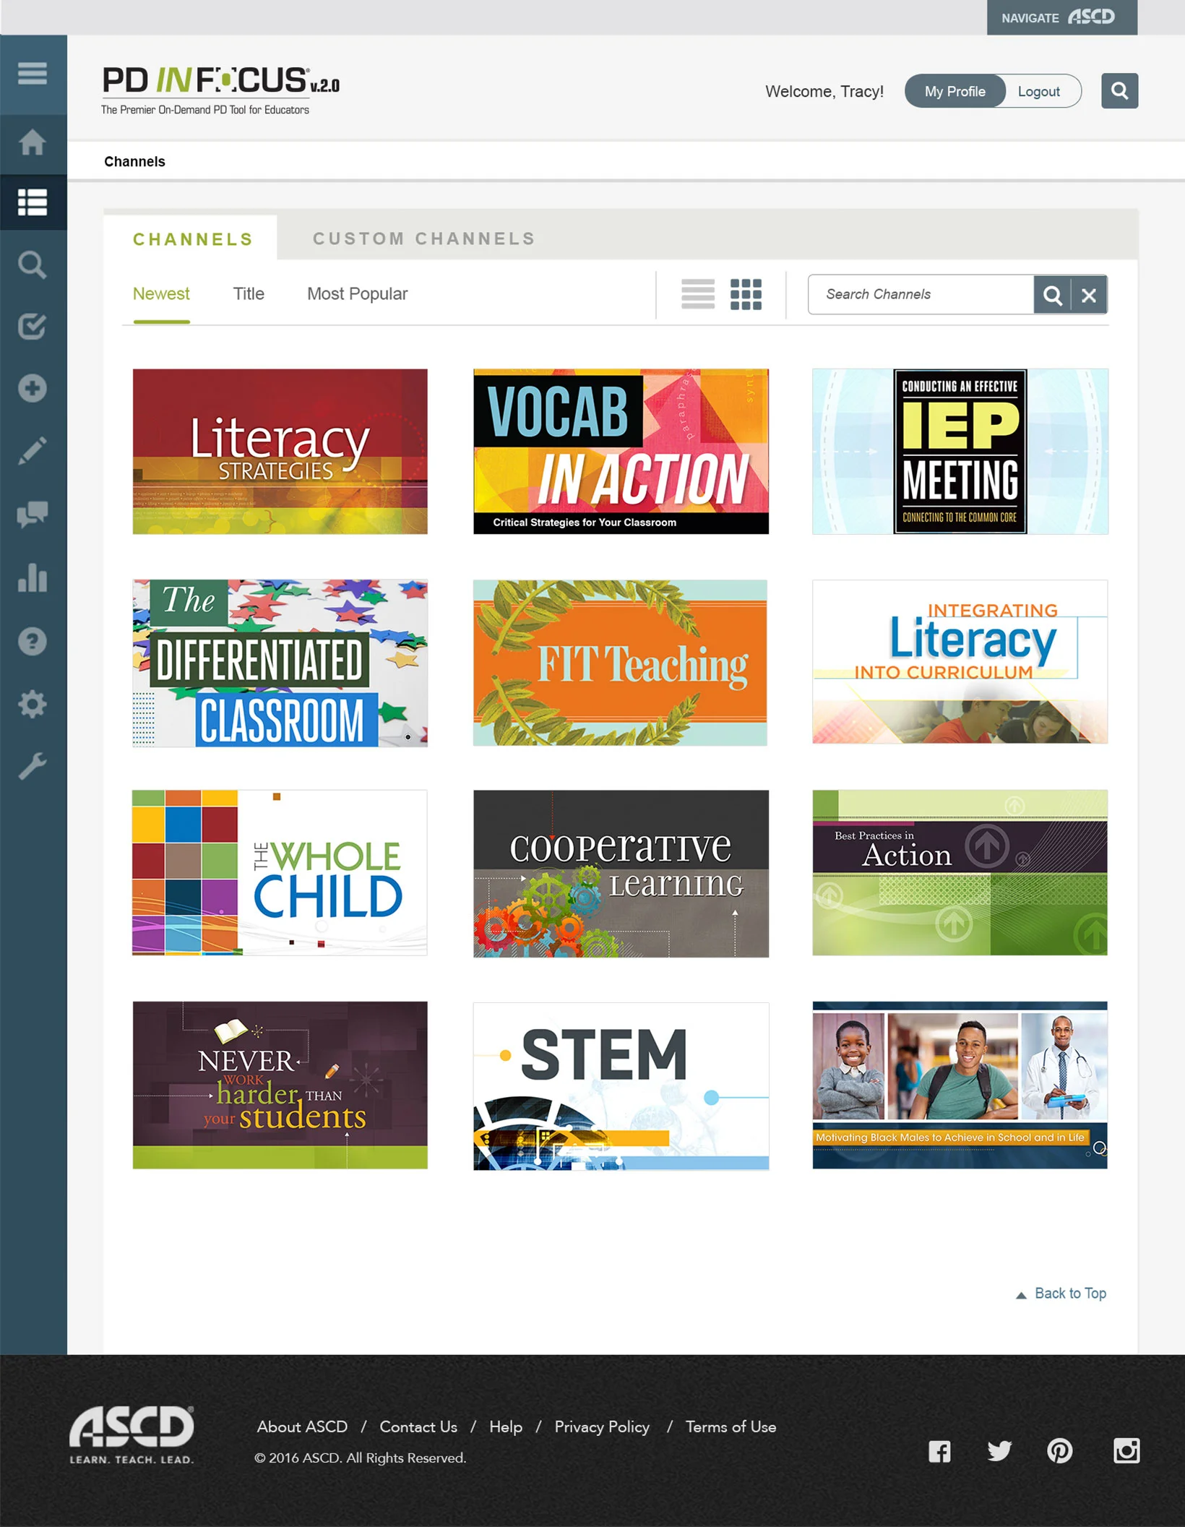Click the header search magnifier button
1185x1527 pixels.
(1119, 91)
